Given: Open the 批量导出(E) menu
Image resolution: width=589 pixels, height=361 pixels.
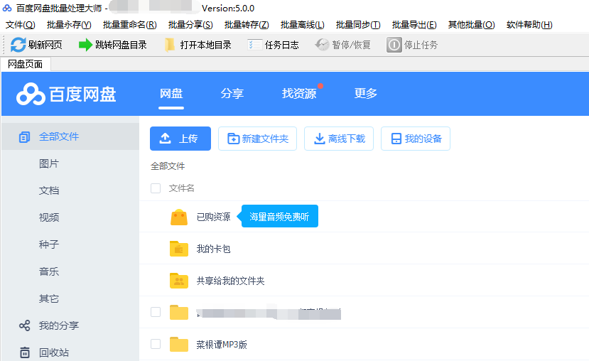Looking at the screenshot, I should tap(414, 25).
